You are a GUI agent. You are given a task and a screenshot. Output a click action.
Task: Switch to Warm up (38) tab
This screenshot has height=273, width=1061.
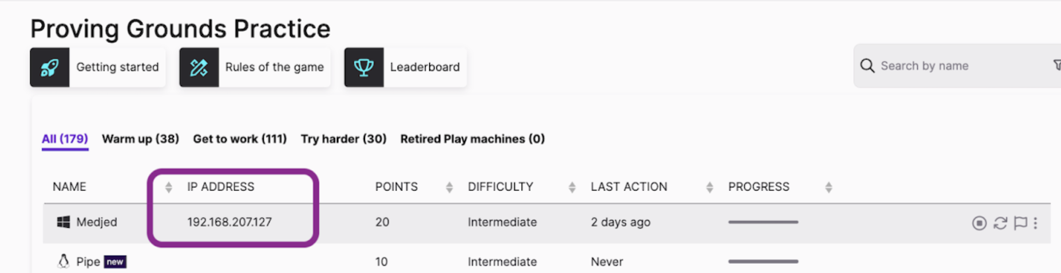(140, 139)
